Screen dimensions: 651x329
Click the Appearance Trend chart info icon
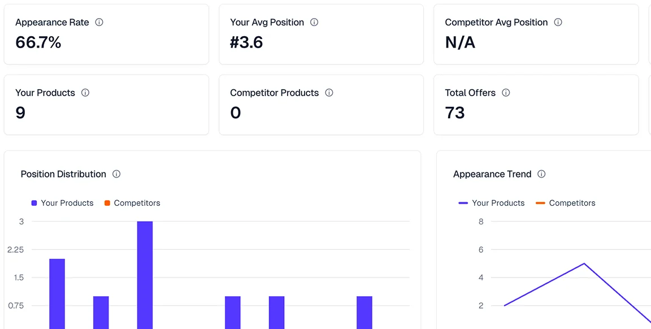point(541,174)
